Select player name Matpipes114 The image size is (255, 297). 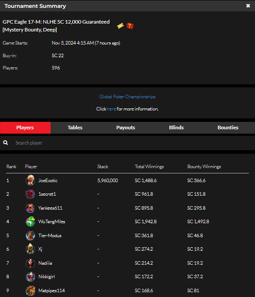(x=52, y=290)
